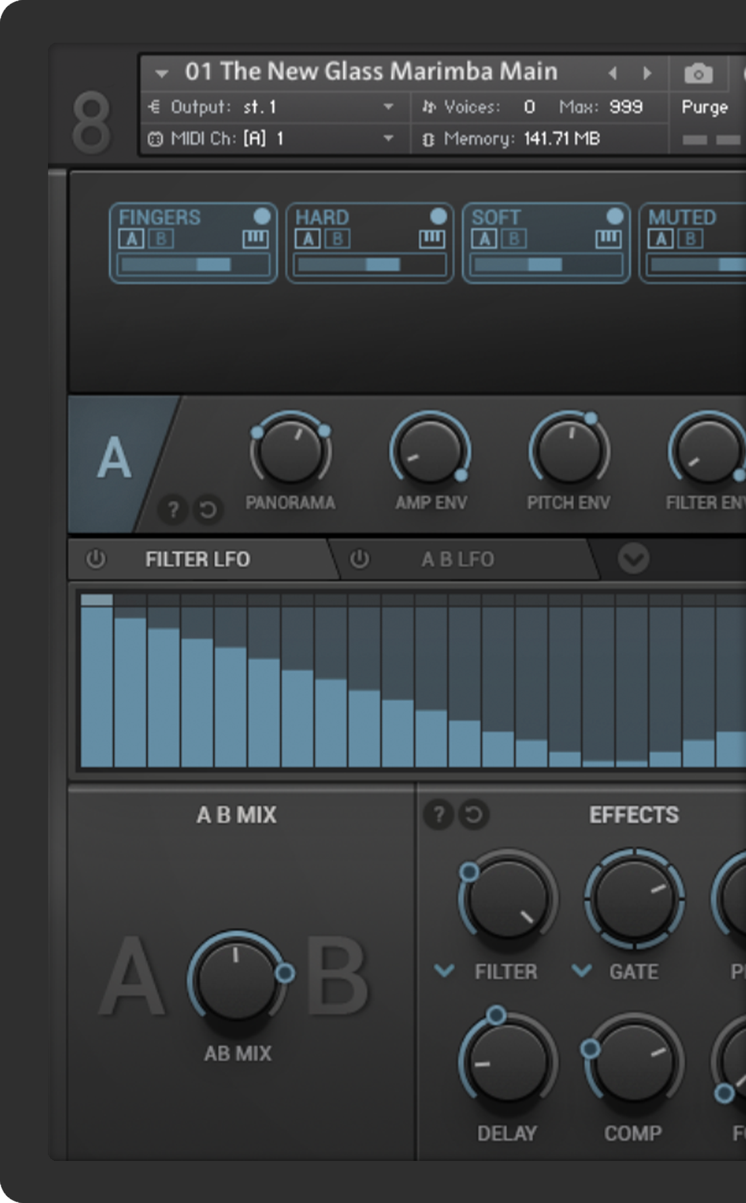Click the keyboard icon in the HARD slot
The height and width of the screenshot is (1203, 746).
(432, 239)
